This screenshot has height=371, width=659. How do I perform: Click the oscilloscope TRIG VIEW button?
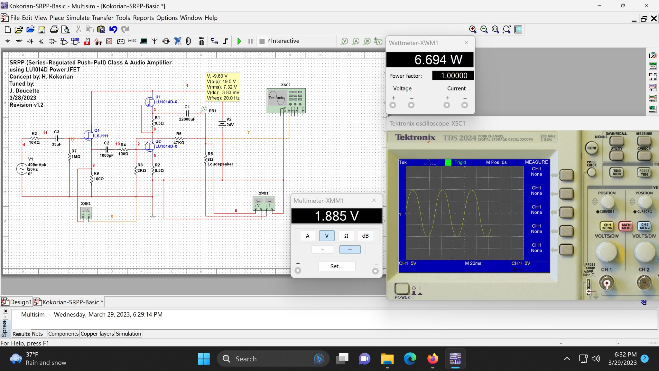(x=617, y=172)
